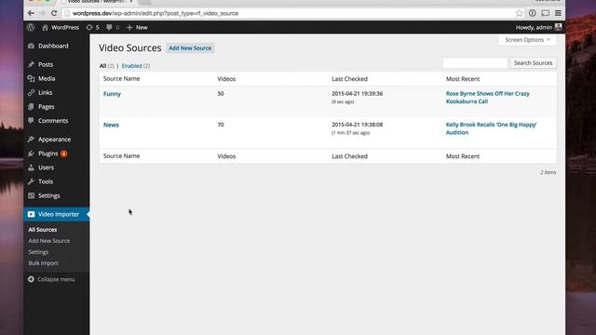This screenshot has height=335, width=596.
Task: Open Add New Source submenu item
Action: point(49,241)
